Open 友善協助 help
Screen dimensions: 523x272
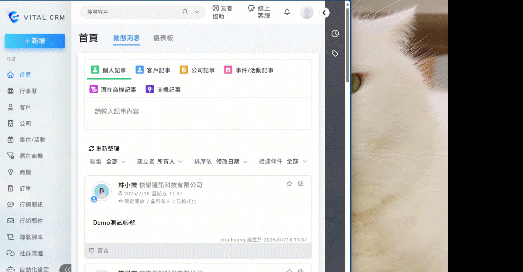pos(223,12)
